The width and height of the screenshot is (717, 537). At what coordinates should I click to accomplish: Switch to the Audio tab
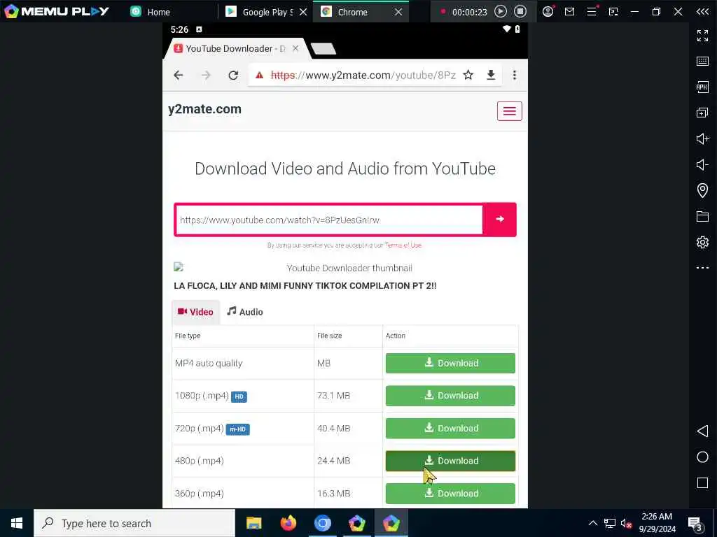(245, 312)
